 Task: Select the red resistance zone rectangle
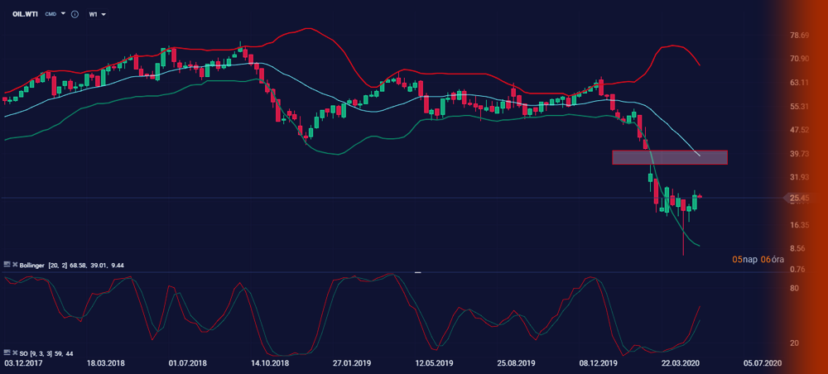tap(669, 157)
